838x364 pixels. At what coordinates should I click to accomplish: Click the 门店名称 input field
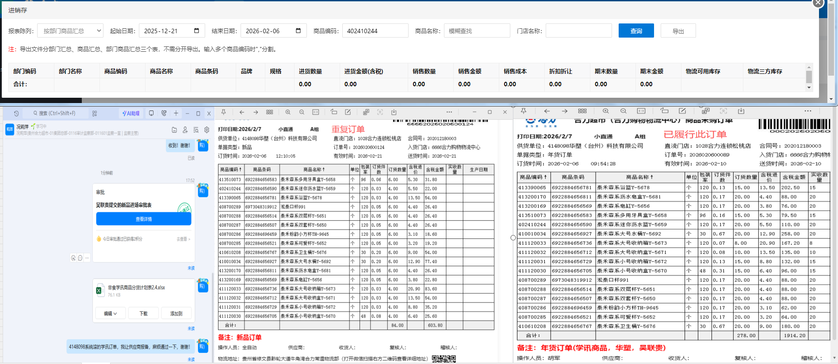[x=578, y=31]
